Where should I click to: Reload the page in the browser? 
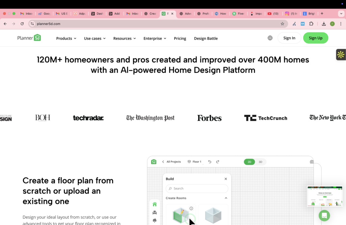pos(22,24)
